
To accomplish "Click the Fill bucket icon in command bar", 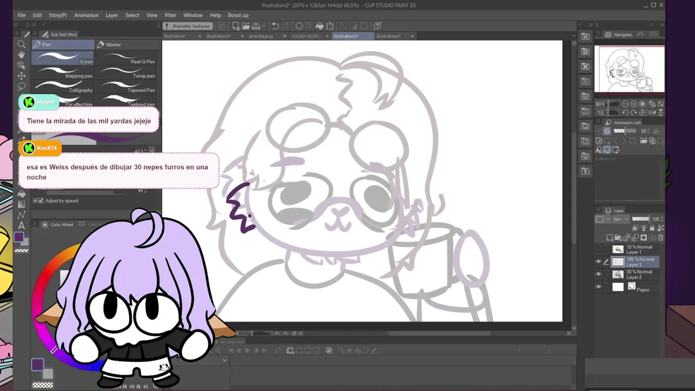I will [320, 26].
